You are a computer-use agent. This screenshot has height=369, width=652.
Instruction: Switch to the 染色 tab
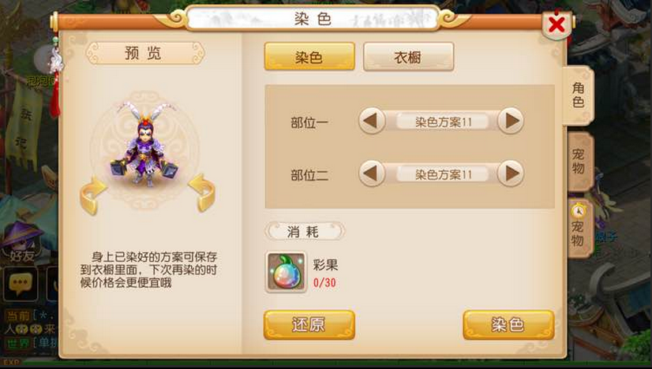(x=309, y=57)
